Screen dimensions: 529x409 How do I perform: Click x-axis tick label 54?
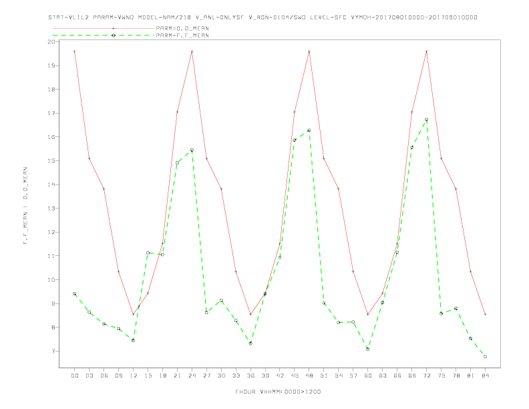click(x=339, y=376)
